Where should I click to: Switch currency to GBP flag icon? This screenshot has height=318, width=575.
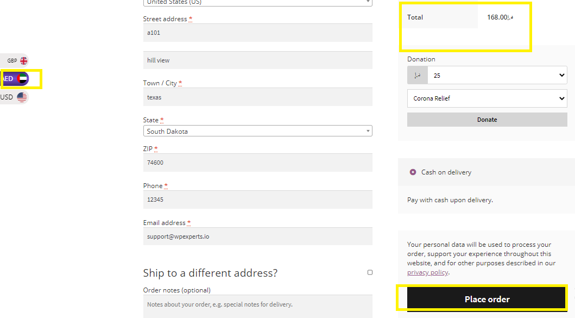click(24, 60)
